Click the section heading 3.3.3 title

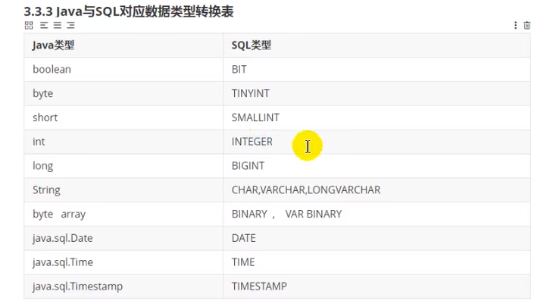129,11
